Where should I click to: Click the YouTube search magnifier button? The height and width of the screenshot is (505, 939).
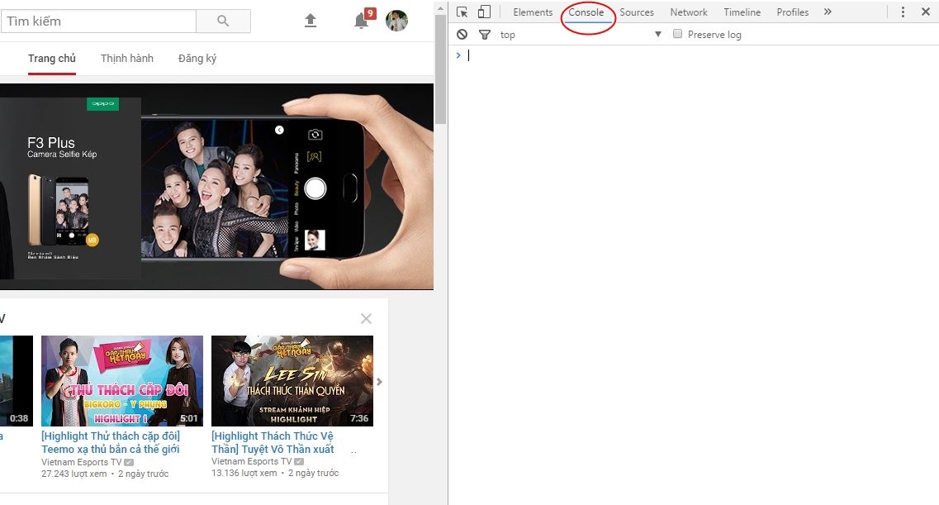pos(223,21)
